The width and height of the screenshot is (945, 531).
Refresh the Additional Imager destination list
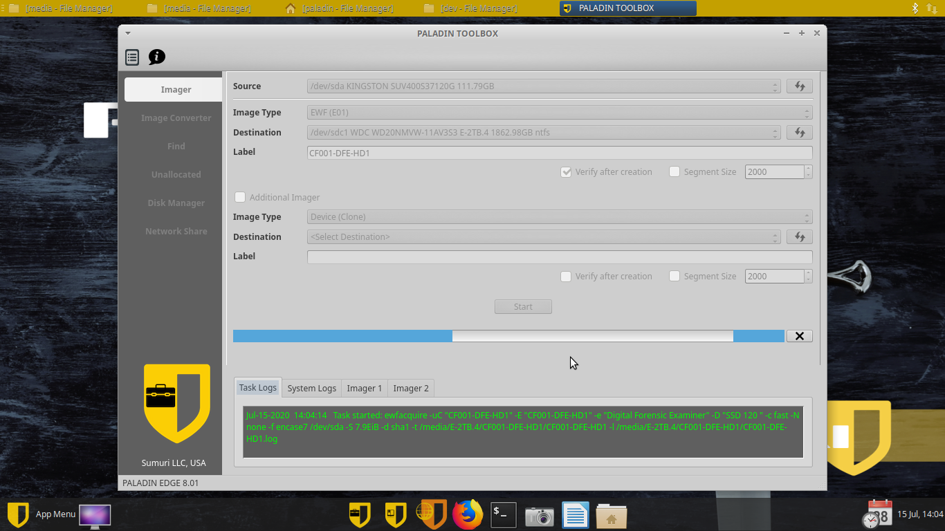(x=799, y=236)
